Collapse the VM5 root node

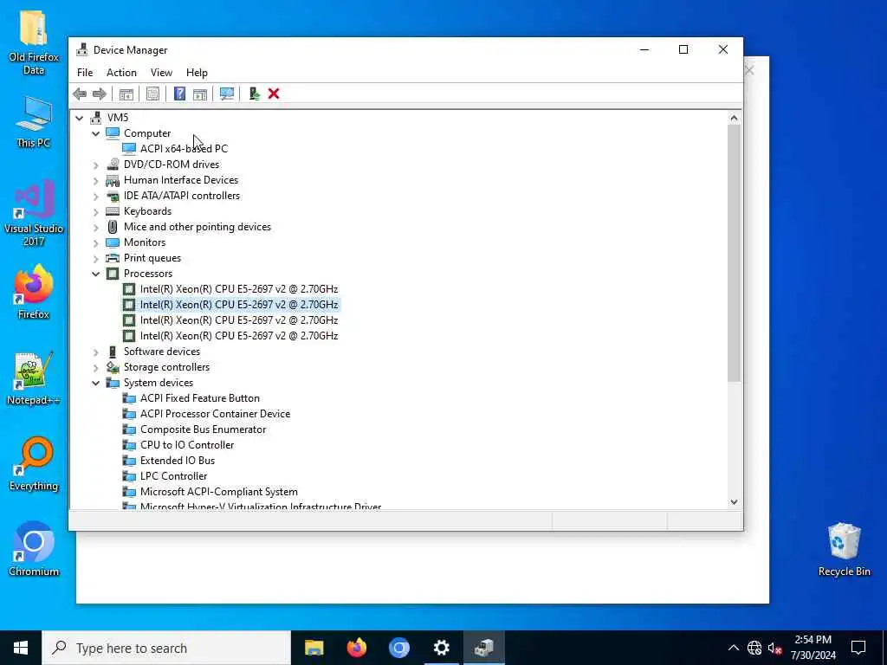tap(79, 118)
